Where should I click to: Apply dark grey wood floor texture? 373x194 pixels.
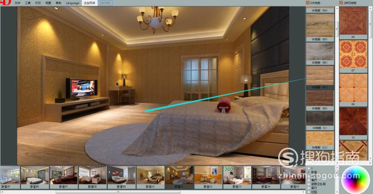(x=320, y=119)
